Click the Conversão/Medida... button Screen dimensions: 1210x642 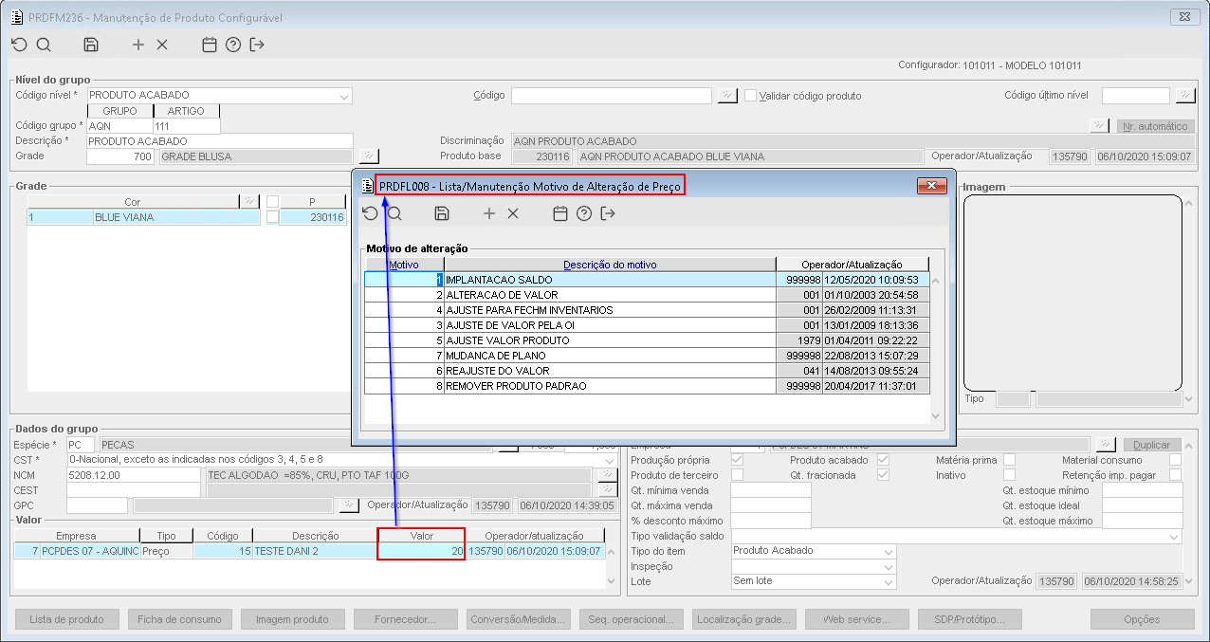point(518,619)
